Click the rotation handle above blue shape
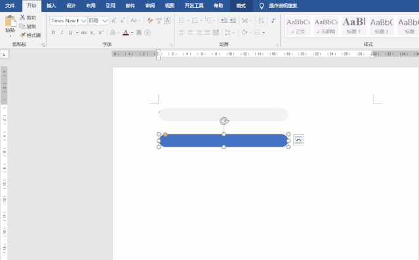Screen dimensions: 419x260 click(x=224, y=121)
